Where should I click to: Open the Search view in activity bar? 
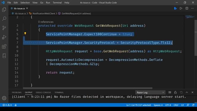click(4, 18)
